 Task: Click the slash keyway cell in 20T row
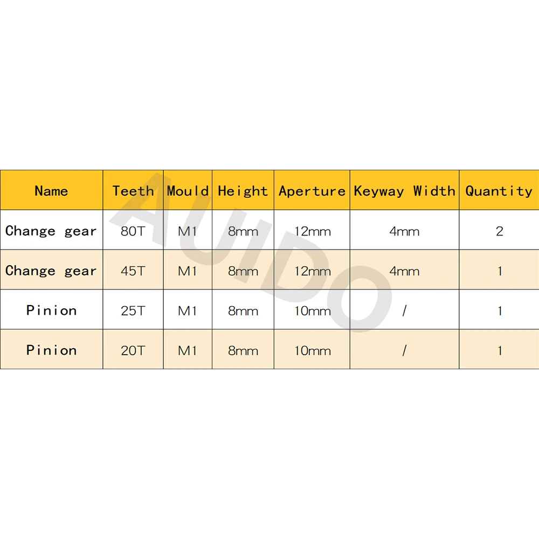405,349
